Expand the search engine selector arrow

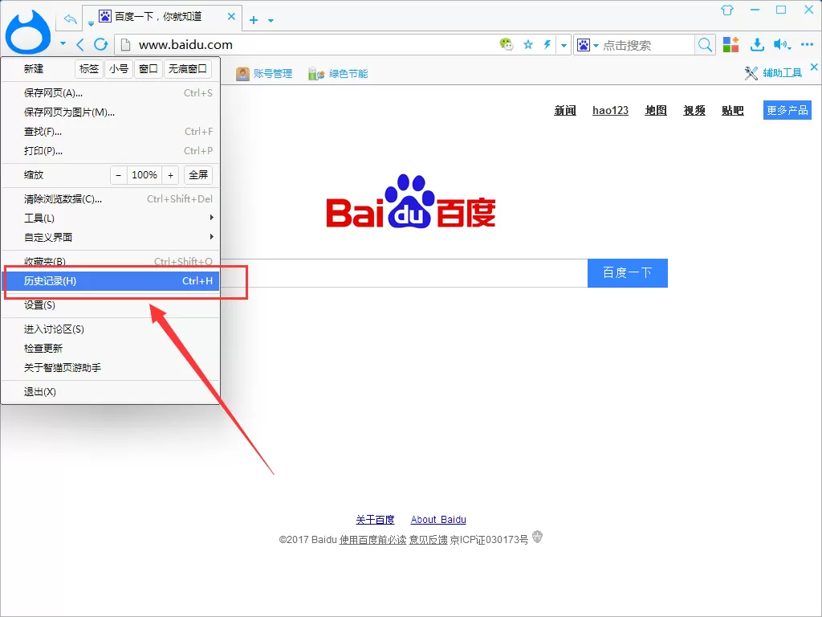coord(596,46)
